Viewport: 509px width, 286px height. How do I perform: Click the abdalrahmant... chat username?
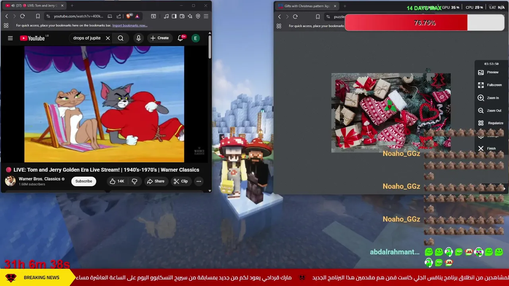pyautogui.click(x=394, y=252)
